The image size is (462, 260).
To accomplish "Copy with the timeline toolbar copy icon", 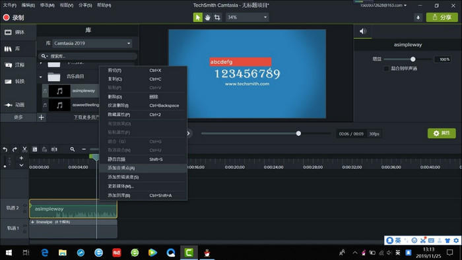I will pos(34,149).
